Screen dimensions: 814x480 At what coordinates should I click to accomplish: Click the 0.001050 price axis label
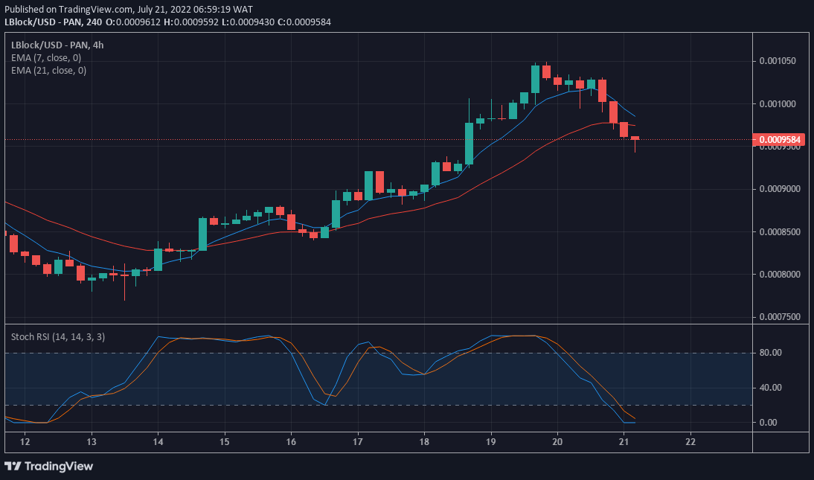[x=778, y=61]
